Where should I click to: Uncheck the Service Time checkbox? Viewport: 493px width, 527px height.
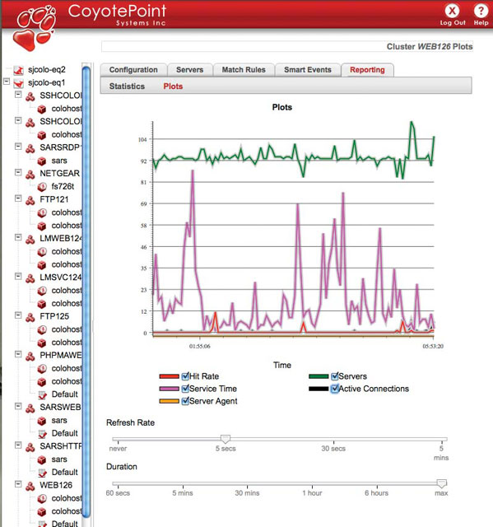point(185,389)
